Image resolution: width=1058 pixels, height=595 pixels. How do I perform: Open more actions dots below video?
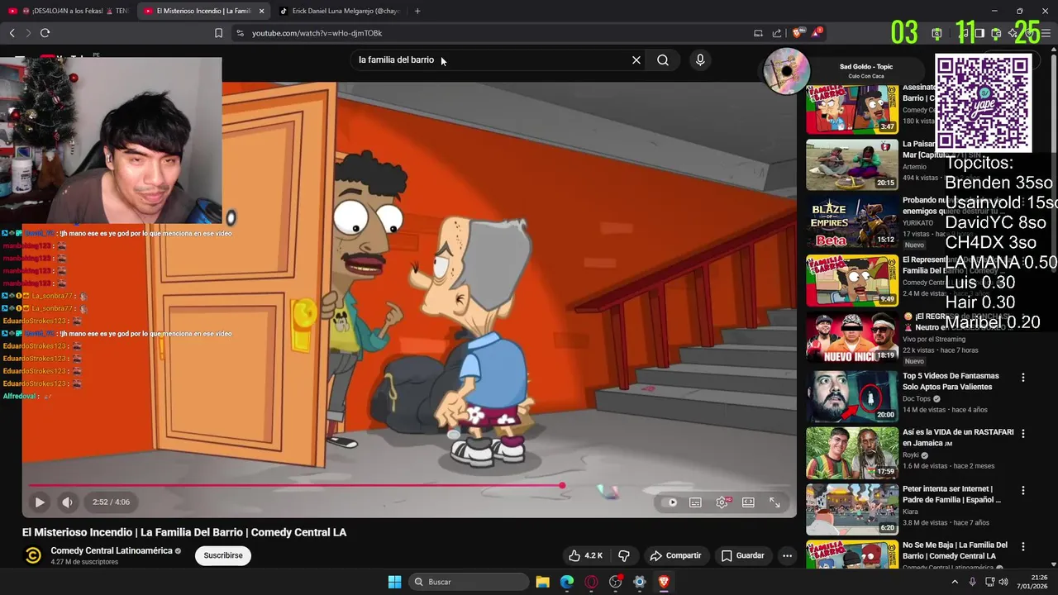click(787, 555)
